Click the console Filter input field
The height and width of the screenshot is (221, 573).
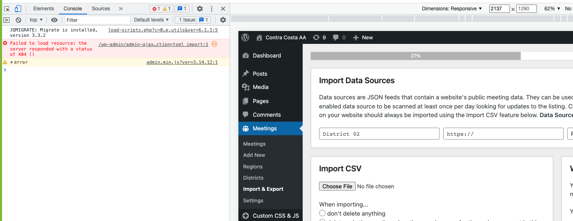coord(97,20)
